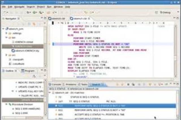The width and height of the screenshot is (181, 120).
Task: Click the Open Perspective icon beside Debug
Action: (x=156, y=12)
